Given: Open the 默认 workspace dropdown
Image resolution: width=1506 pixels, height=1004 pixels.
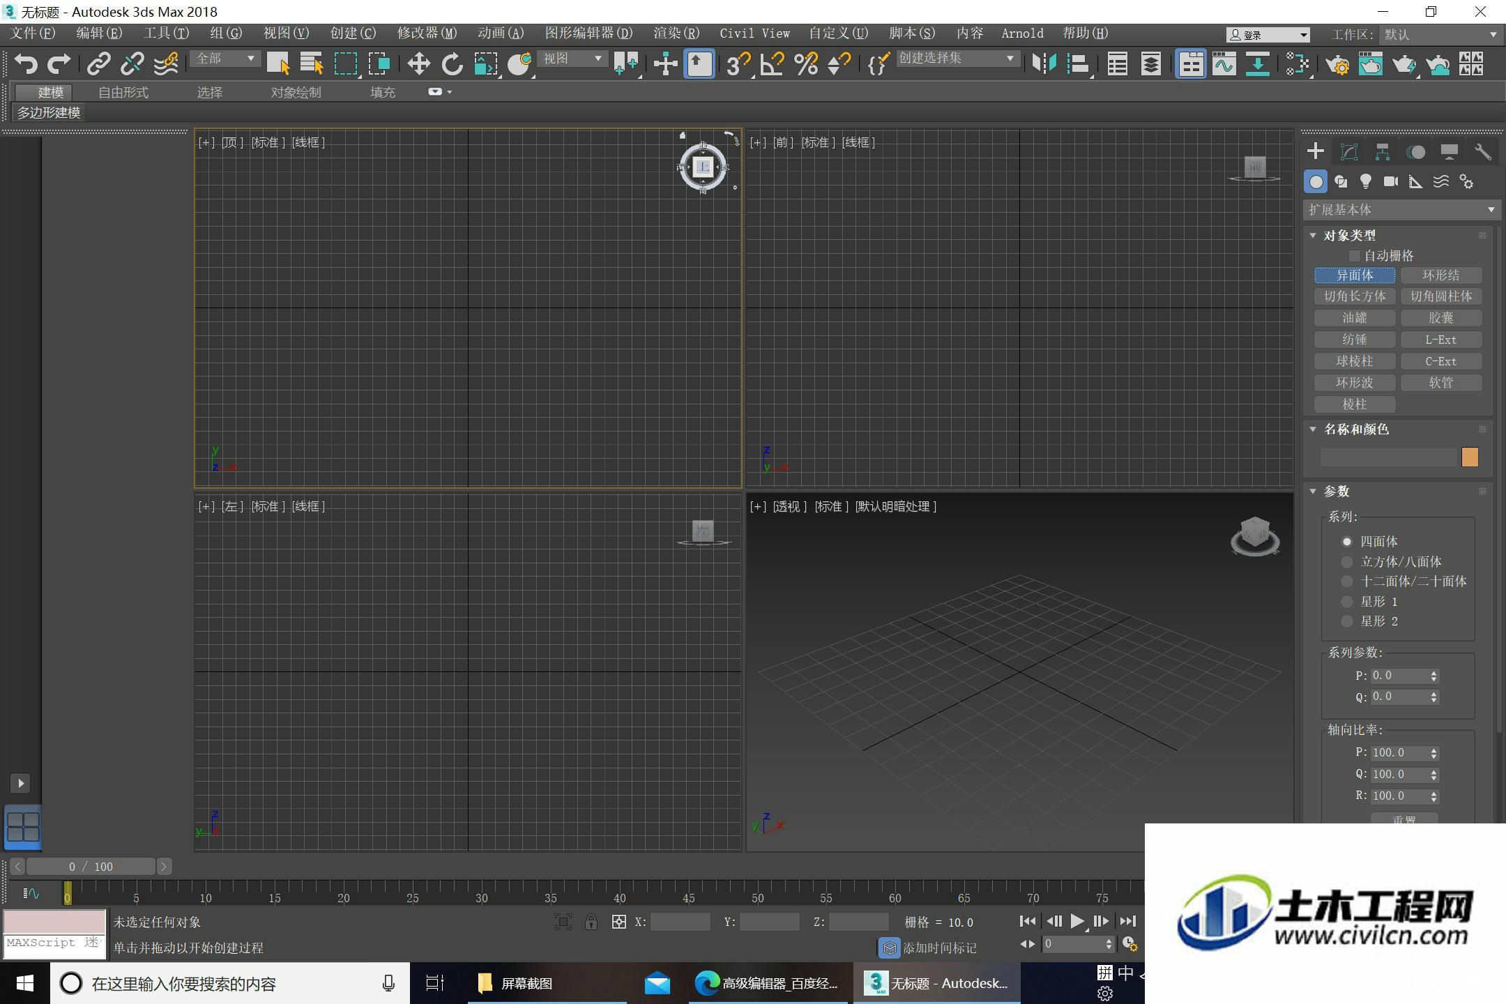Looking at the screenshot, I should (1440, 35).
